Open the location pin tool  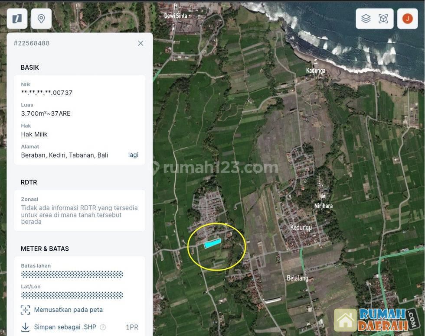[41, 19]
